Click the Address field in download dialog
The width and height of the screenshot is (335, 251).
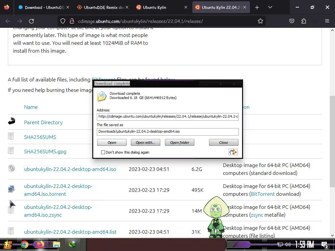(168, 117)
